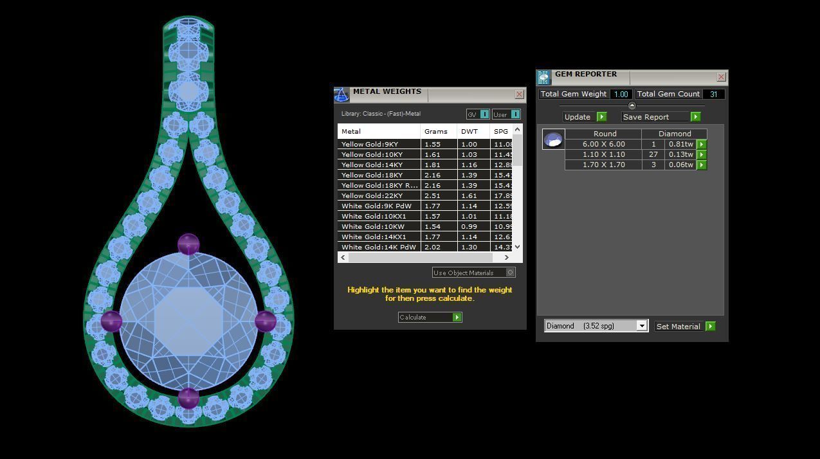Click the Metal Weights panel scale icon
The height and width of the screenshot is (459, 820).
341,95
